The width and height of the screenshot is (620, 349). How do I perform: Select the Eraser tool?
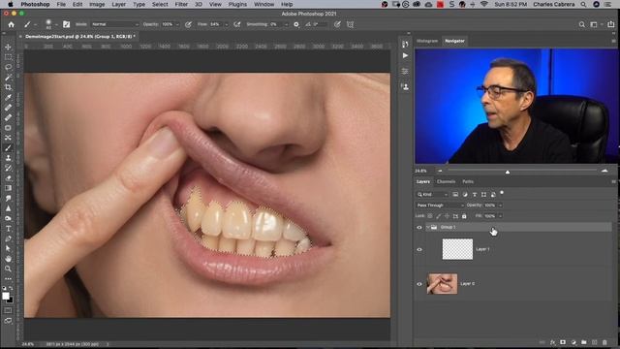click(x=8, y=178)
